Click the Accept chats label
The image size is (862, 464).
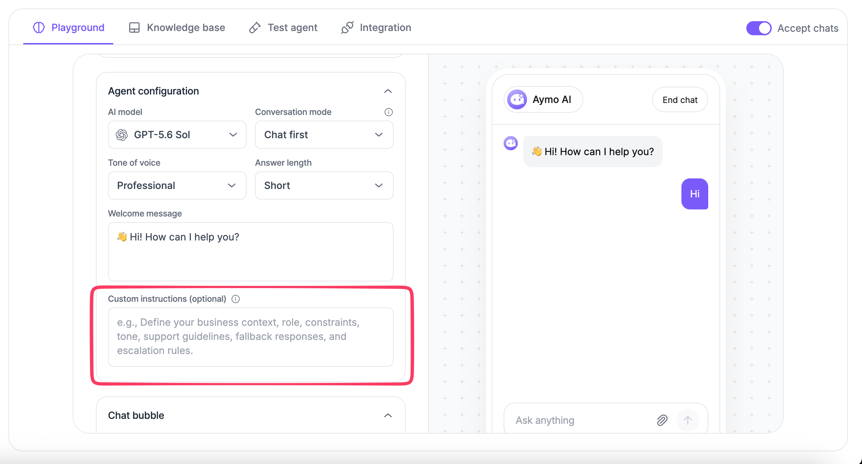click(x=808, y=28)
